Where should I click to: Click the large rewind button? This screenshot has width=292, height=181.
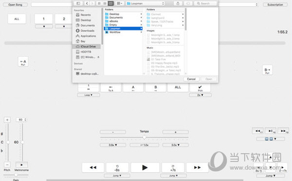click(93, 167)
